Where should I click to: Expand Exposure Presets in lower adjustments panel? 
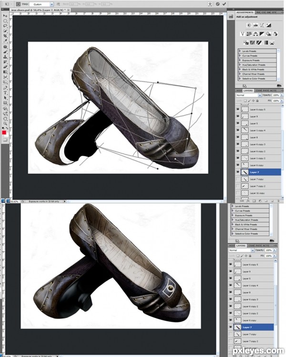(x=233, y=215)
